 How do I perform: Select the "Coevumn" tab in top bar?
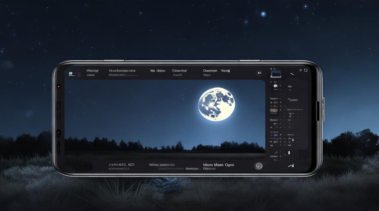pos(210,71)
